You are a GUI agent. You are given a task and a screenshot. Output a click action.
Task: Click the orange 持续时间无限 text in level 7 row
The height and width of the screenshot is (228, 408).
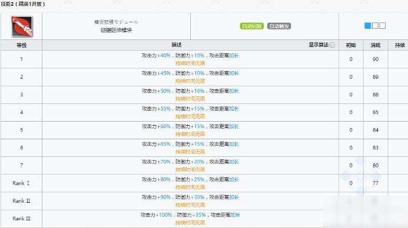pyautogui.click(x=190, y=169)
